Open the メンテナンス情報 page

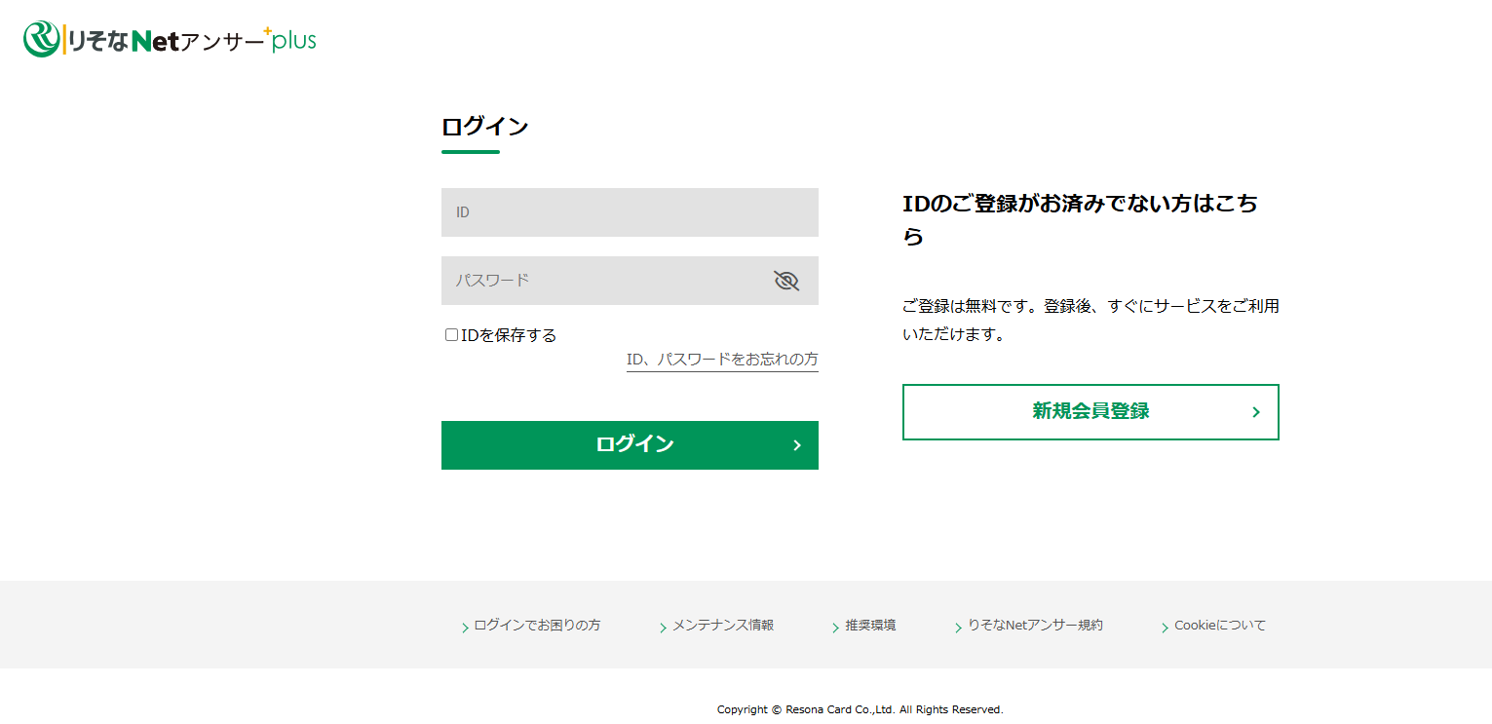[x=721, y=626]
